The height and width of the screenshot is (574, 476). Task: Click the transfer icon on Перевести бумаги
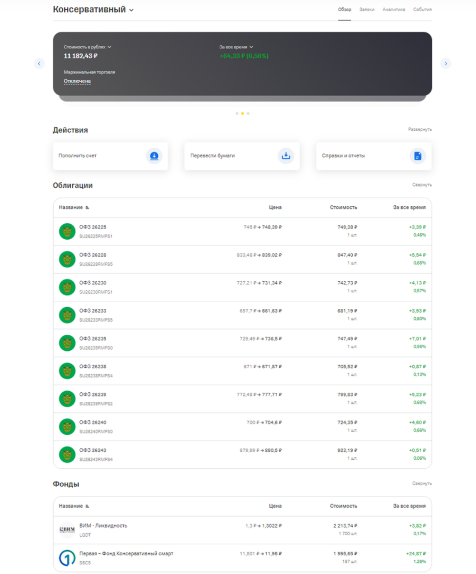286,156
